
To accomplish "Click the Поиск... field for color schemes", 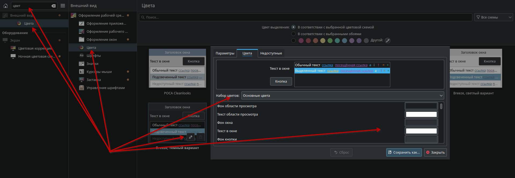I will 306,17.
